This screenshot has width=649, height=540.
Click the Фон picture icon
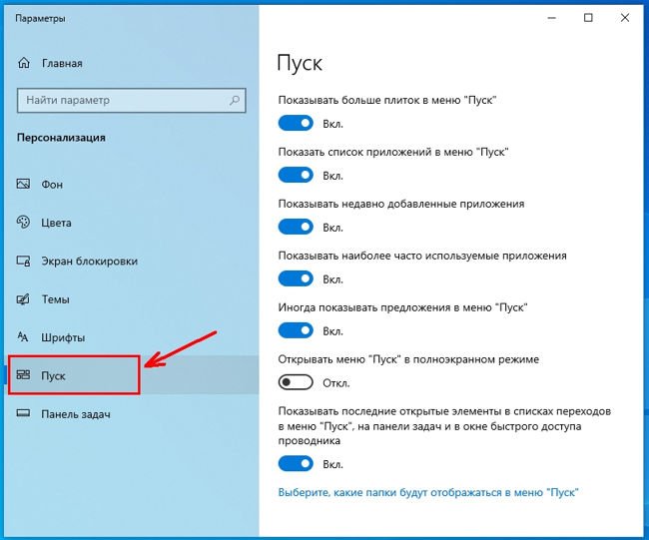23,184
